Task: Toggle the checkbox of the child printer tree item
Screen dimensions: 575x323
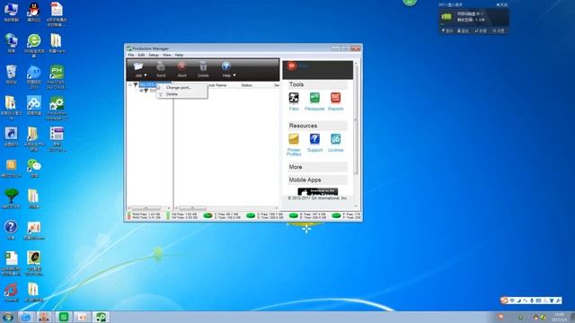Action: pyautogui.click(x=142, y=91)
